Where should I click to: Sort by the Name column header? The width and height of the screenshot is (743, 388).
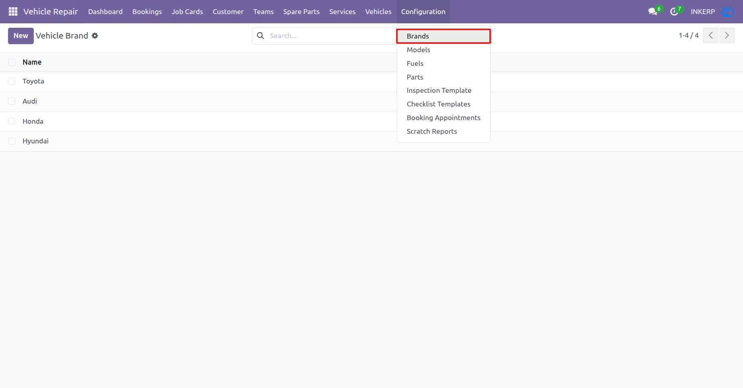[32, 62]
